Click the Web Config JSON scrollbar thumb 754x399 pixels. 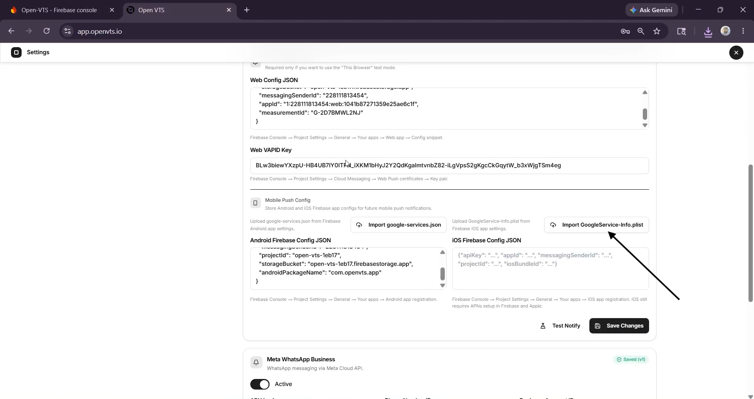[645, 114]
